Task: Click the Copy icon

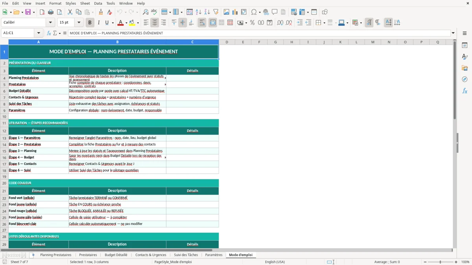Action: [79, 12]
